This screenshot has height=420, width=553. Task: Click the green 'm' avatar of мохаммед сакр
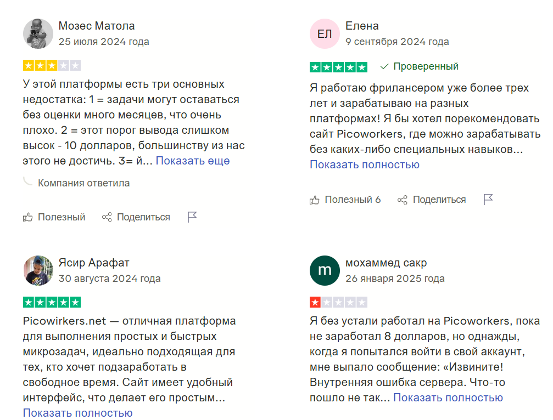point(325,270)
